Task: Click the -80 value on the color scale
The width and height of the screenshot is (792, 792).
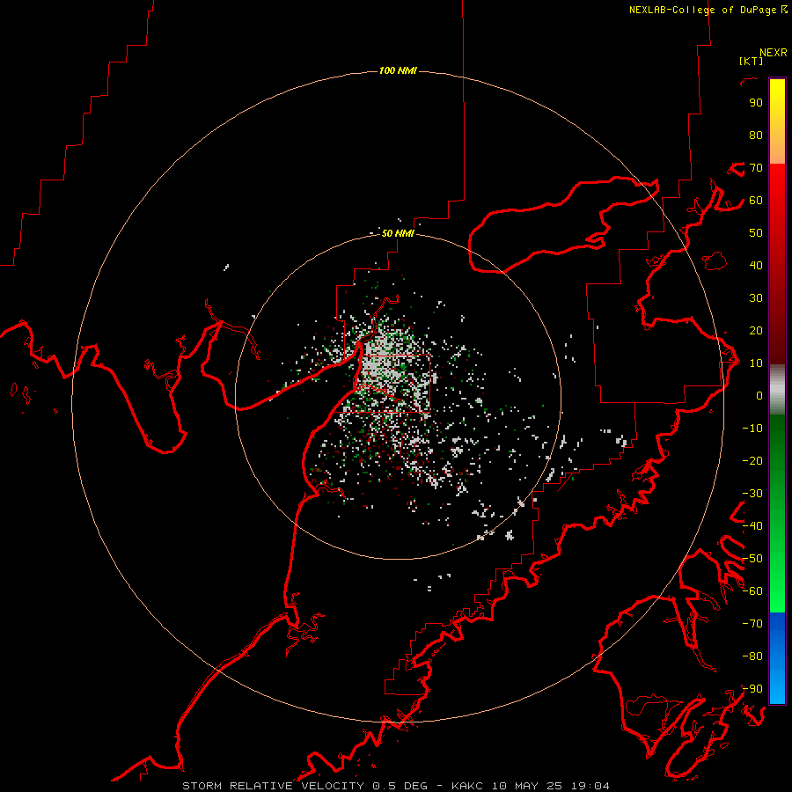Action: click(x=752, y=656)
